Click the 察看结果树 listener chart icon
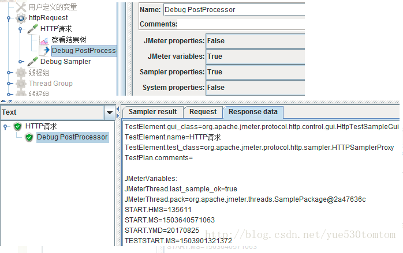The width and height of the screenshot is (403, 253). click(44, 40)
